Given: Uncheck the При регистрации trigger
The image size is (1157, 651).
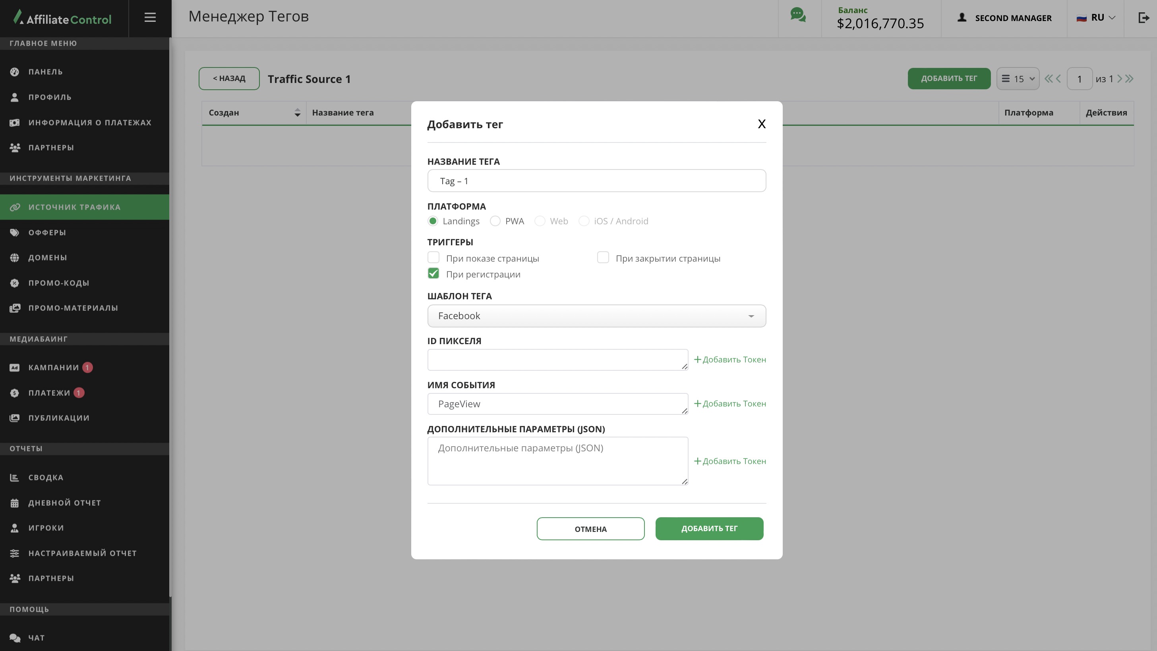Looking at the screenshot, I should click(433, 273).
